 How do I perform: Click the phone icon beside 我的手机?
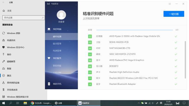pyautogui.click(x=49, y=84)
